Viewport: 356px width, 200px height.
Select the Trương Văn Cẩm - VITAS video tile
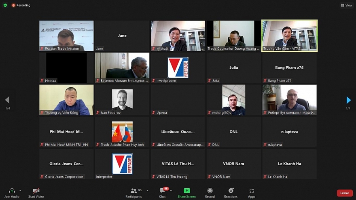[x=290, y=36]
